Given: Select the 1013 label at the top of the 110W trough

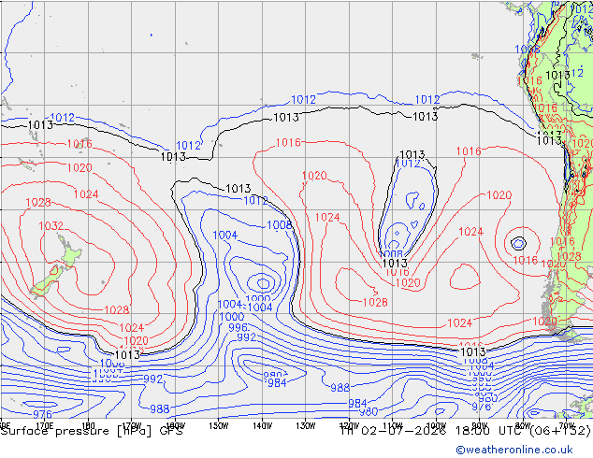Looking at the screenshot, I should point(412,154).
